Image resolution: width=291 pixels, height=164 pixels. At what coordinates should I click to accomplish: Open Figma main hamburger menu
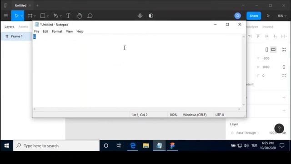6,16
